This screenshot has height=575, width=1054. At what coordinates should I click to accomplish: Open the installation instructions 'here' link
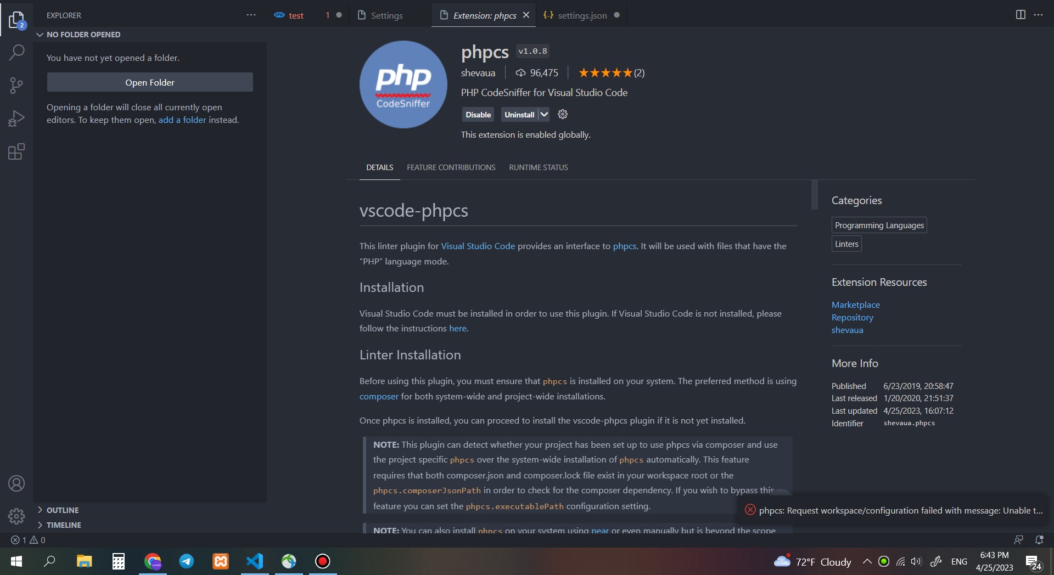point(458,328)
